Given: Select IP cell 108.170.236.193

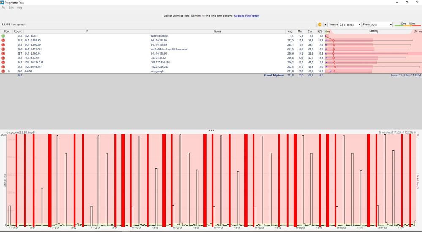Looking at the screenshot, I should (x=34, y=63).
